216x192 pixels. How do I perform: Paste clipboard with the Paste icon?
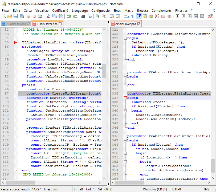pos(61,16)
